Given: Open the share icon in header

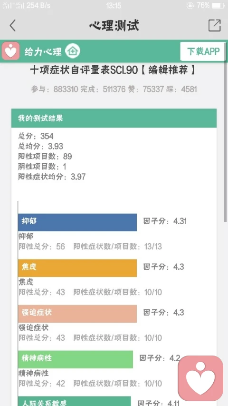Looking at the screenshot, I should tap(215, 25).
